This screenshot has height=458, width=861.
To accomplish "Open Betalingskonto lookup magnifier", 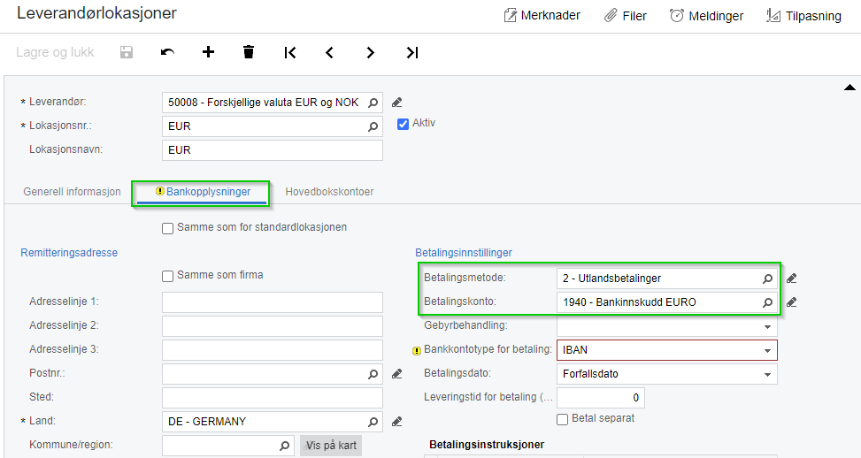I will [x=768, y=302].
